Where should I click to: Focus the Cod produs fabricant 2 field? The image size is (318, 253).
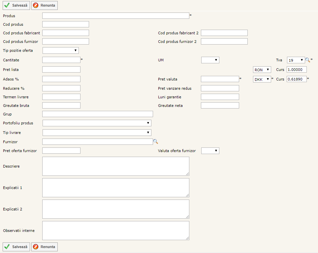point(224,33)
